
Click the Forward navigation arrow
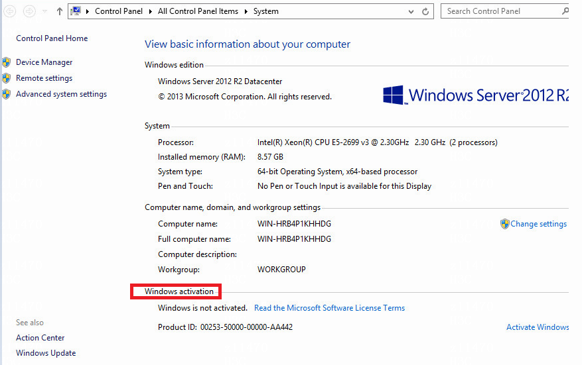pos(29,11)
